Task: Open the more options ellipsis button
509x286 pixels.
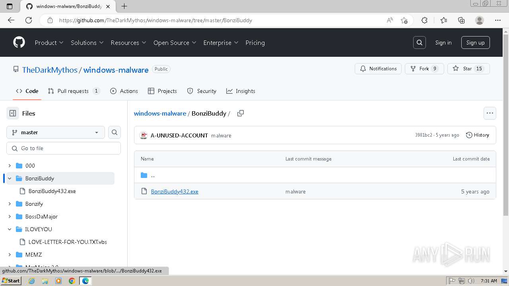Action: coord(490,113)
